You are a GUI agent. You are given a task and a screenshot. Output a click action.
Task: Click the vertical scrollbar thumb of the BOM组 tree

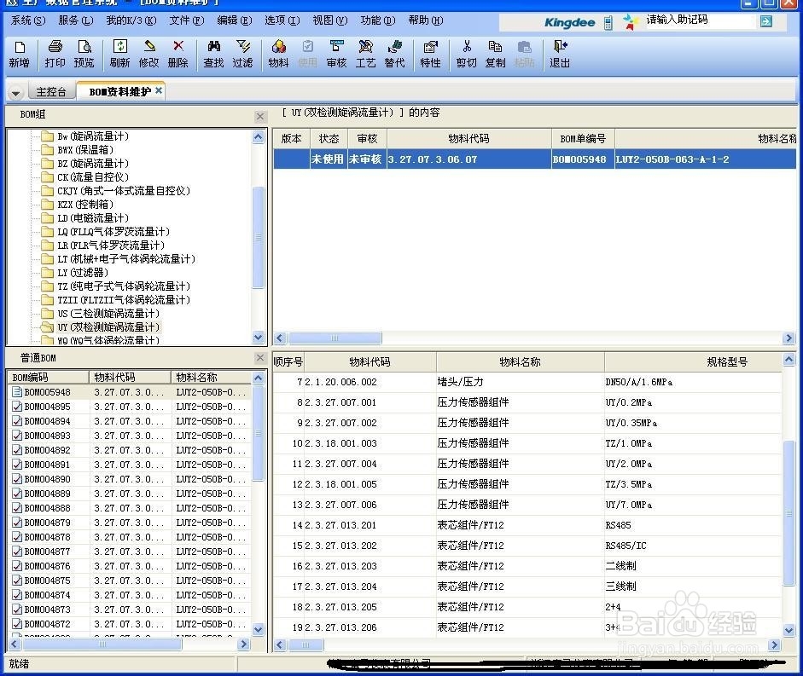pyautogui.click(x=259, y=238)
